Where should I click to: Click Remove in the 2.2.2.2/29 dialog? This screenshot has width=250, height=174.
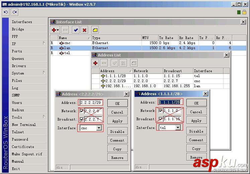click(117, 158)
